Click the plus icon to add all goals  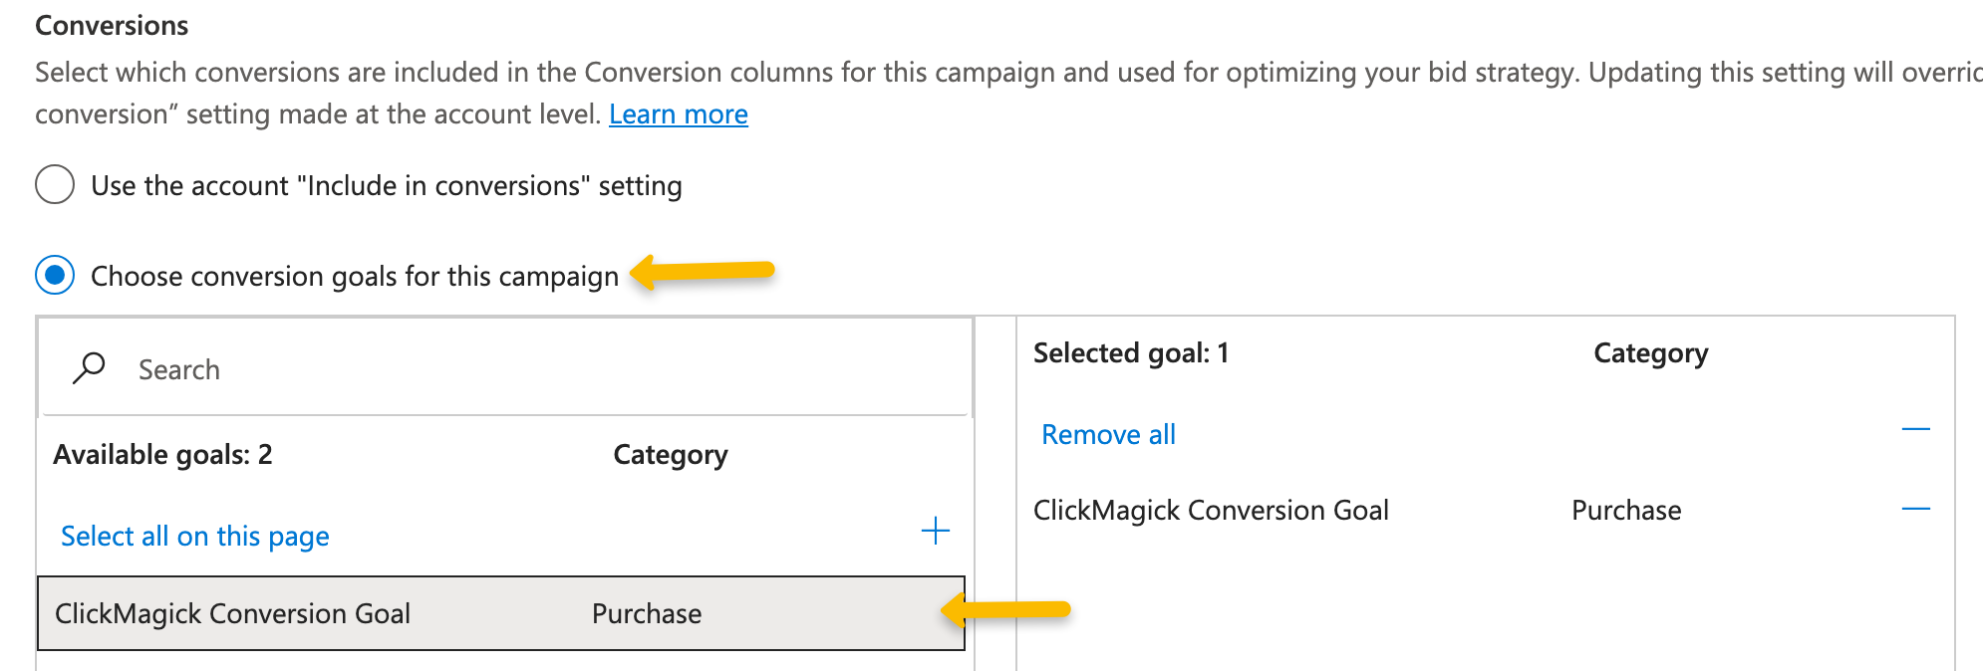point(935,531)
